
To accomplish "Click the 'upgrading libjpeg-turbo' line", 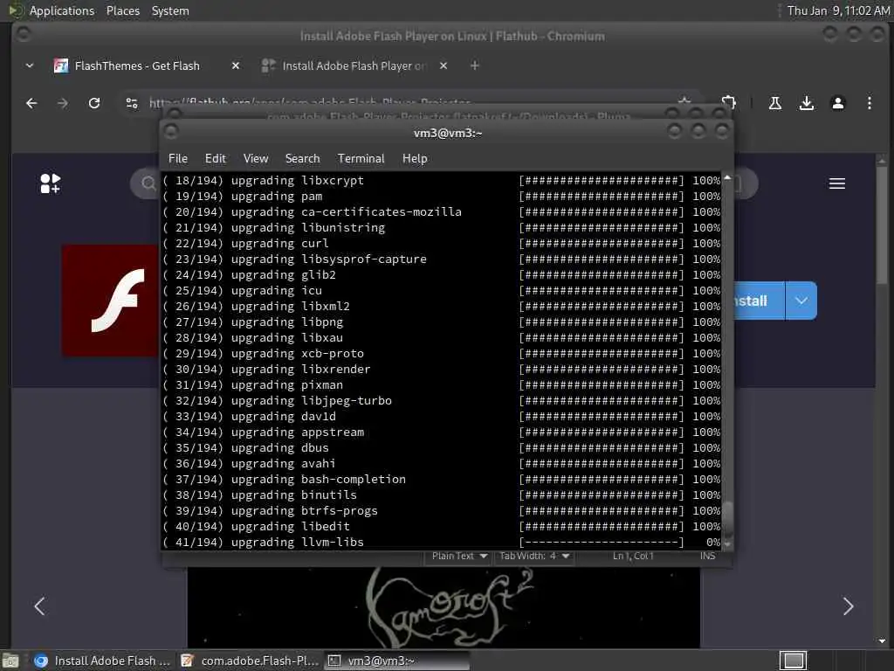I will [x=277, y=401].
